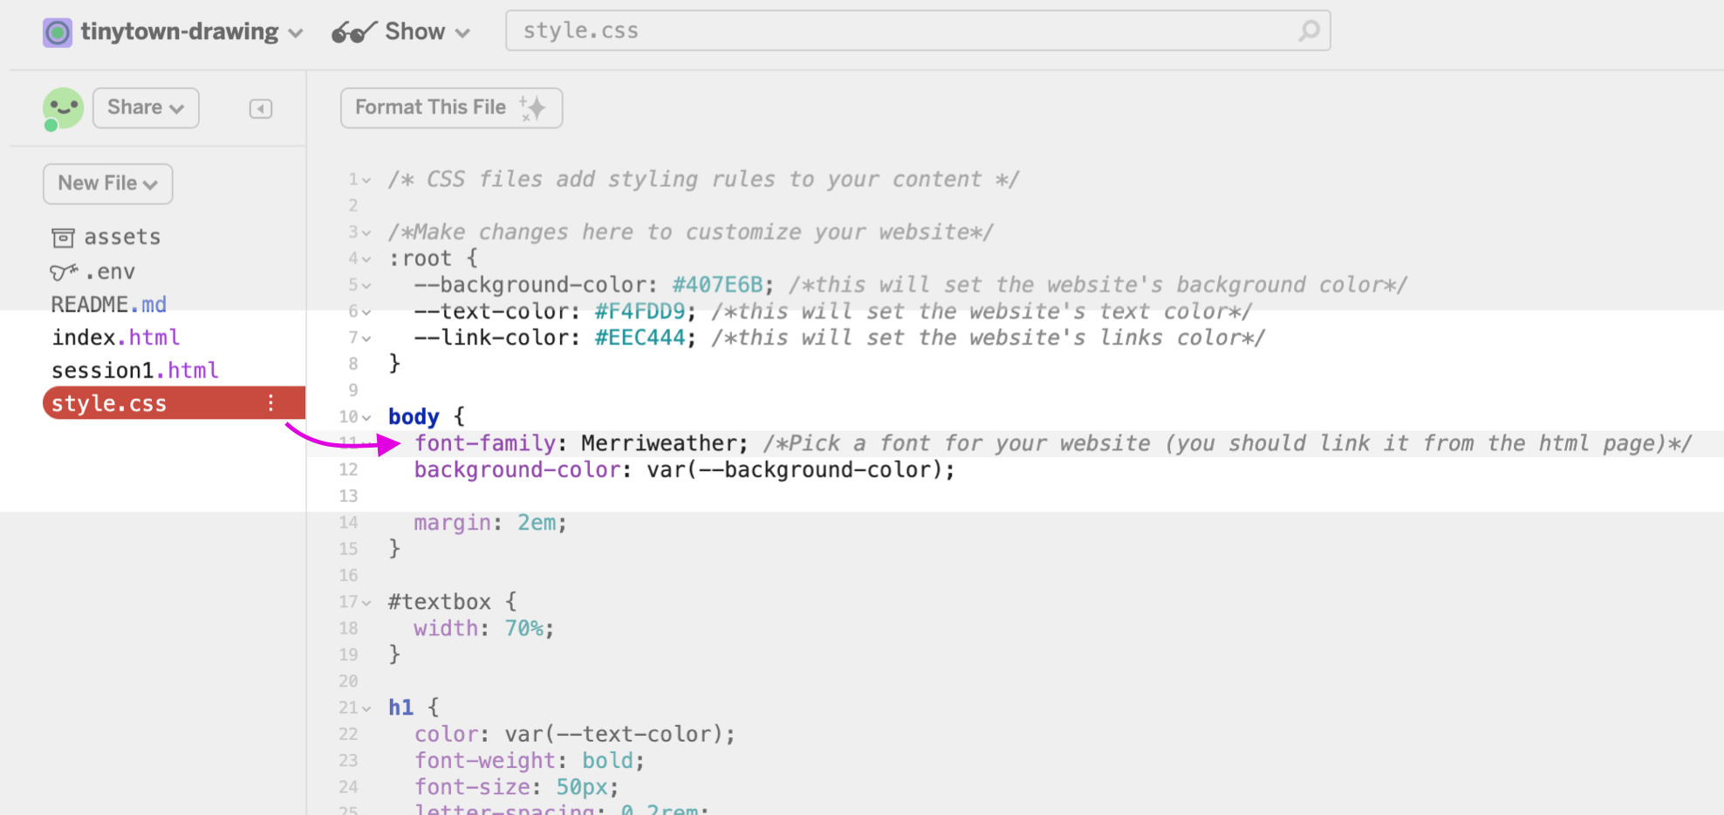
Task: Collapse the :root rule code fold
Action: click(367, 258)
